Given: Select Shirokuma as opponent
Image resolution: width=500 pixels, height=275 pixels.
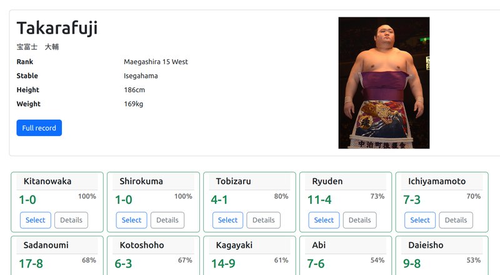Looking at the screenshot, I should click(131, 220).
